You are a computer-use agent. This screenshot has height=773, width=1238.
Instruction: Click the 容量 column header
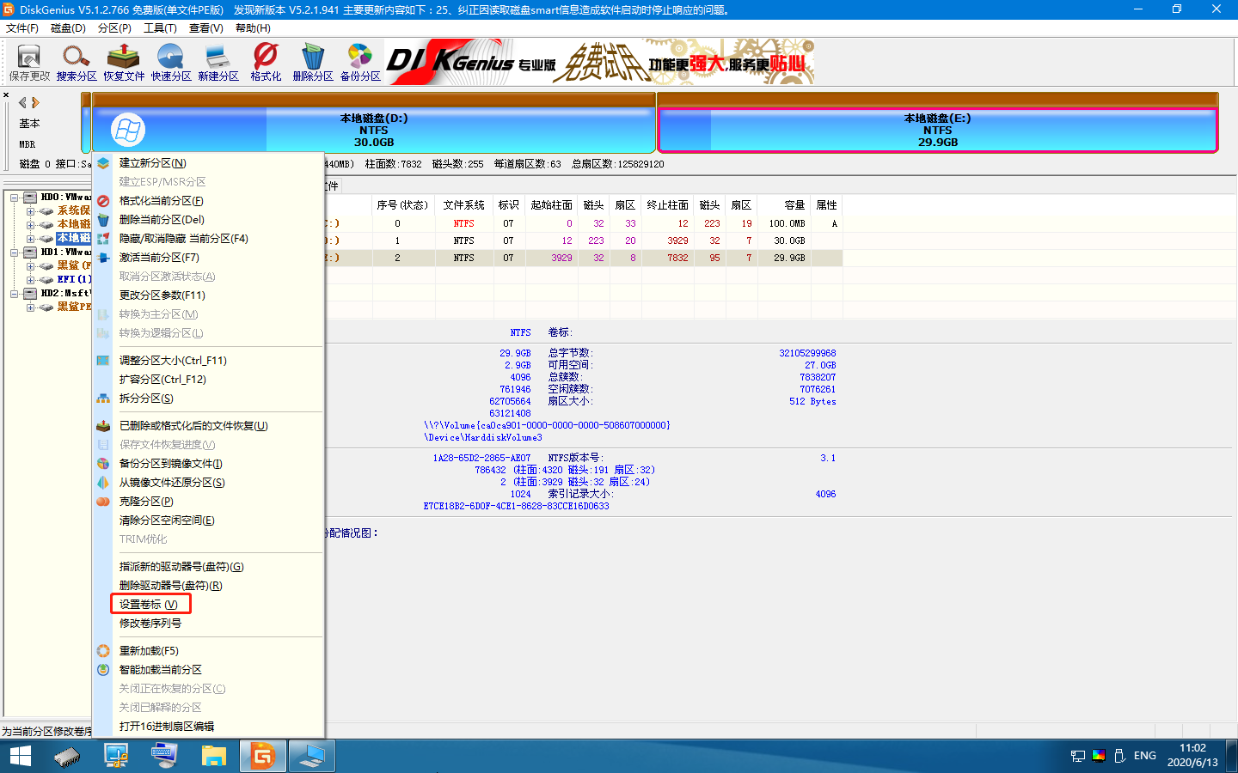[x=794, y=205]
